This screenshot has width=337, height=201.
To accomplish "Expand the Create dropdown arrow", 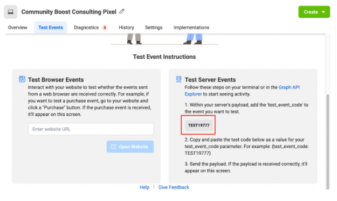I will point(324,12).
